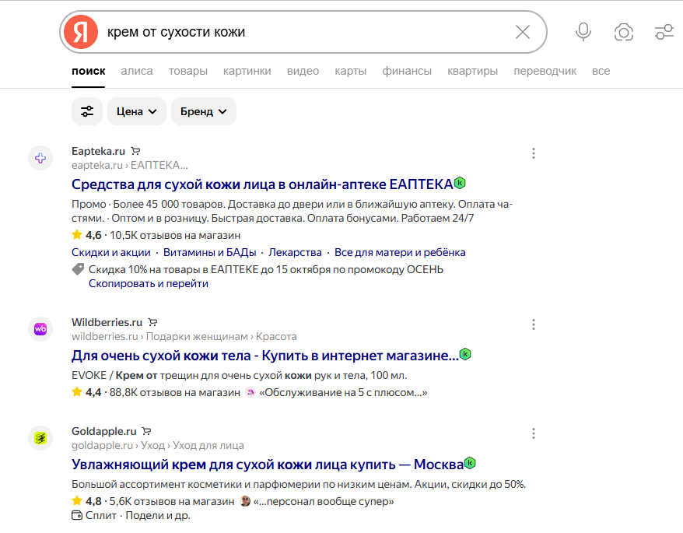The image size is (683, 533).
Task: Open search settings with the sliders icon
Action: [x=664, y=32]
